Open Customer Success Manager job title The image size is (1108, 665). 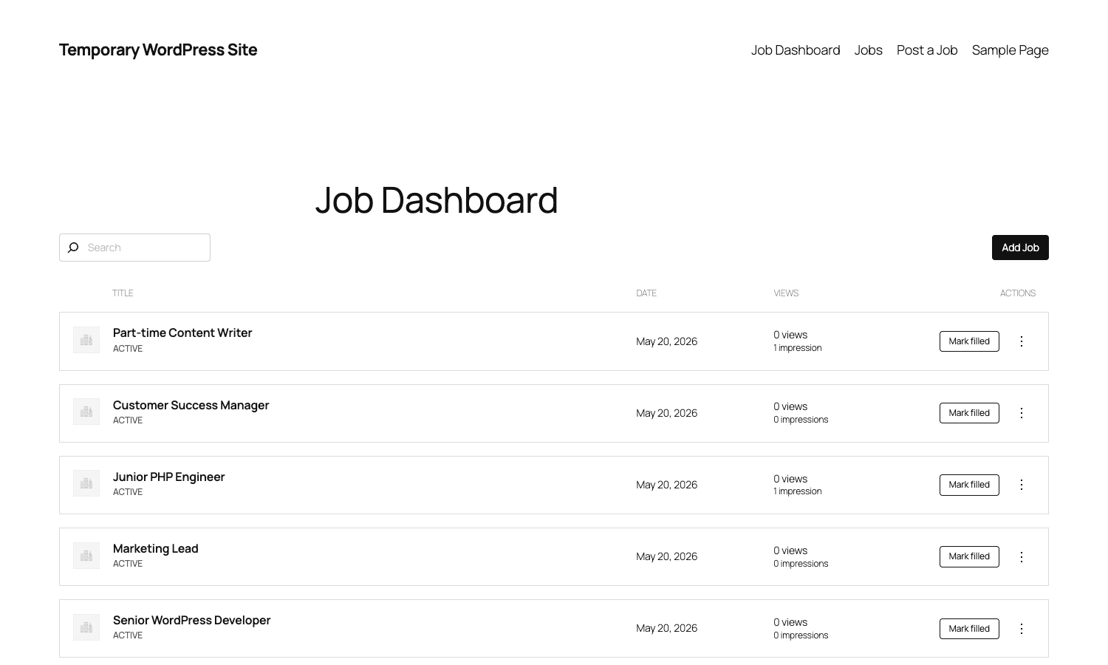point(191,405)
